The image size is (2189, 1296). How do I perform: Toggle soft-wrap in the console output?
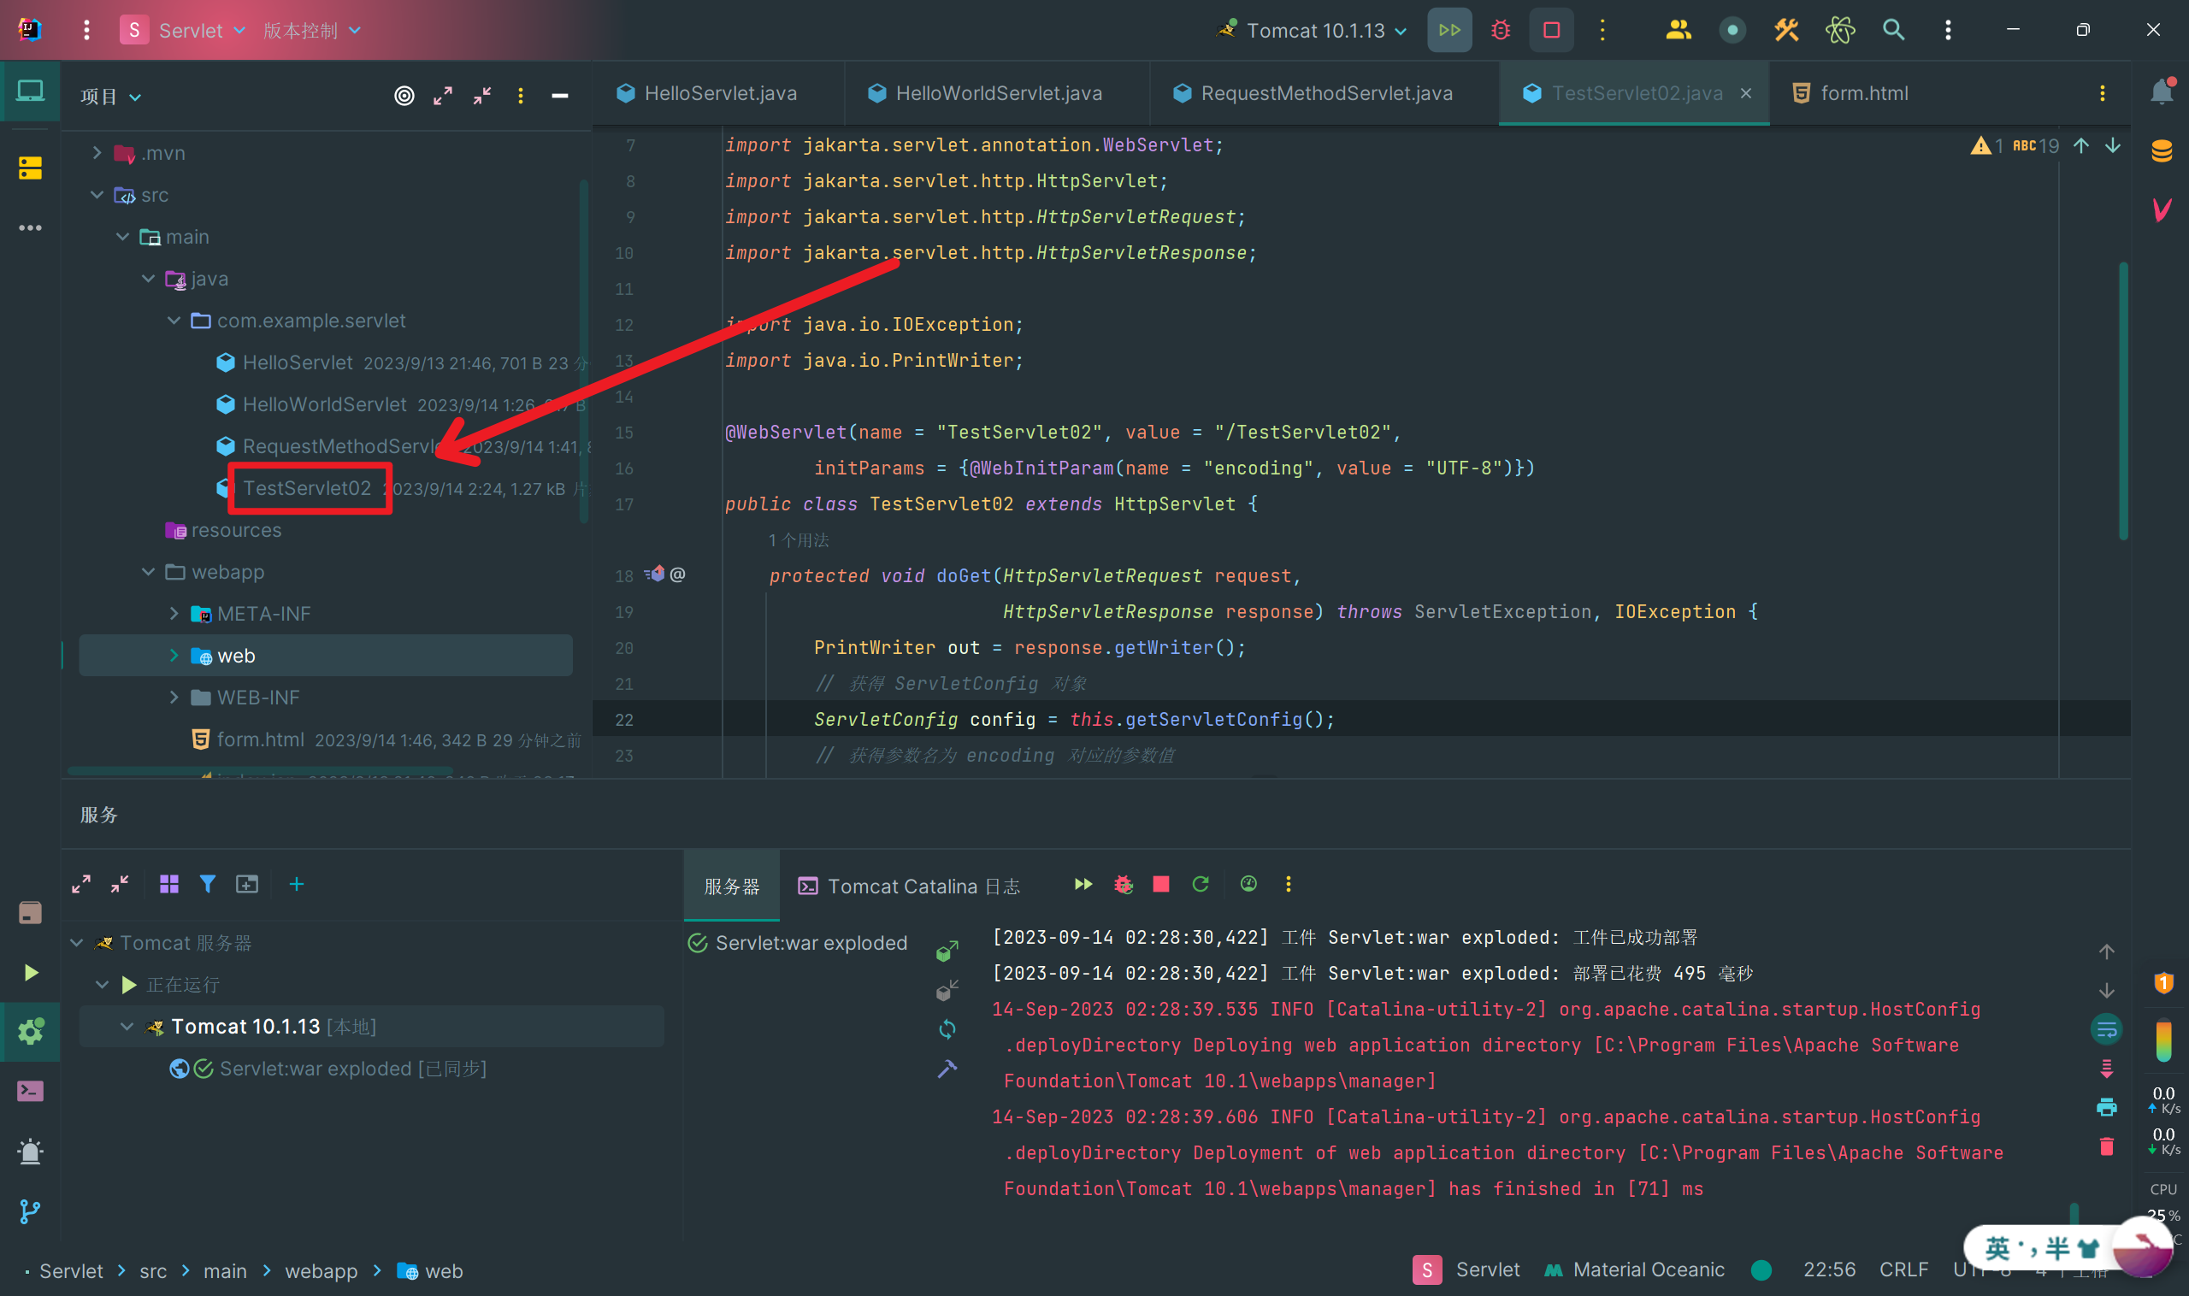click(x=2106, y=1029)
